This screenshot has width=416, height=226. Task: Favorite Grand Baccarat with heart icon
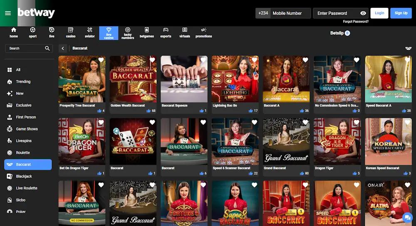pos(305,122)
